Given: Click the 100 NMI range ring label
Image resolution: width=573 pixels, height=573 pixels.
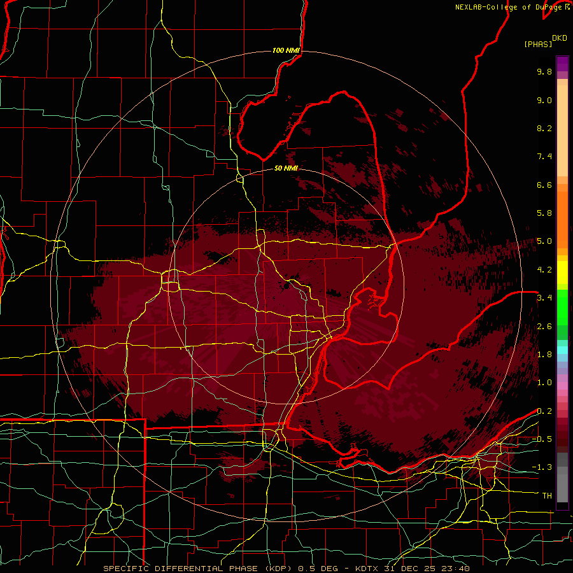Looking at the screenshot, I should click(x=286, y=50).
